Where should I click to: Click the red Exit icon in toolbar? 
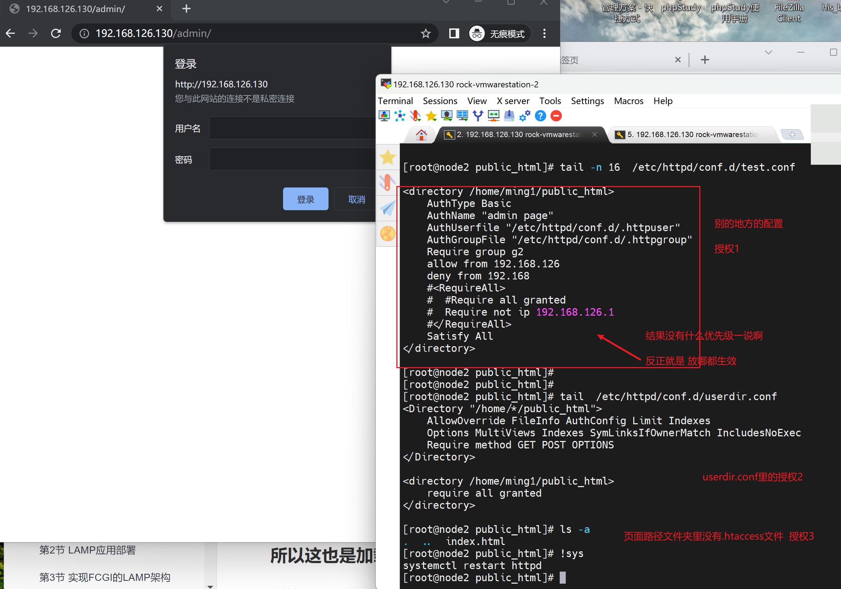pyautogui.click(x=556, y=116)
